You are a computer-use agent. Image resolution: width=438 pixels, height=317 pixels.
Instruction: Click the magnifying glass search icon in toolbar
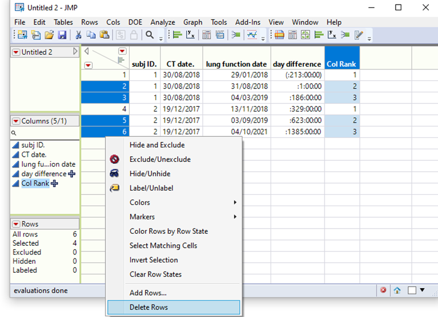click(150, 35)
